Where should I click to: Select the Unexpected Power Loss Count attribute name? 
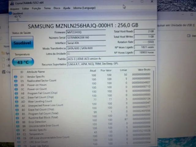pyautogui.click(x=46, y=105)
